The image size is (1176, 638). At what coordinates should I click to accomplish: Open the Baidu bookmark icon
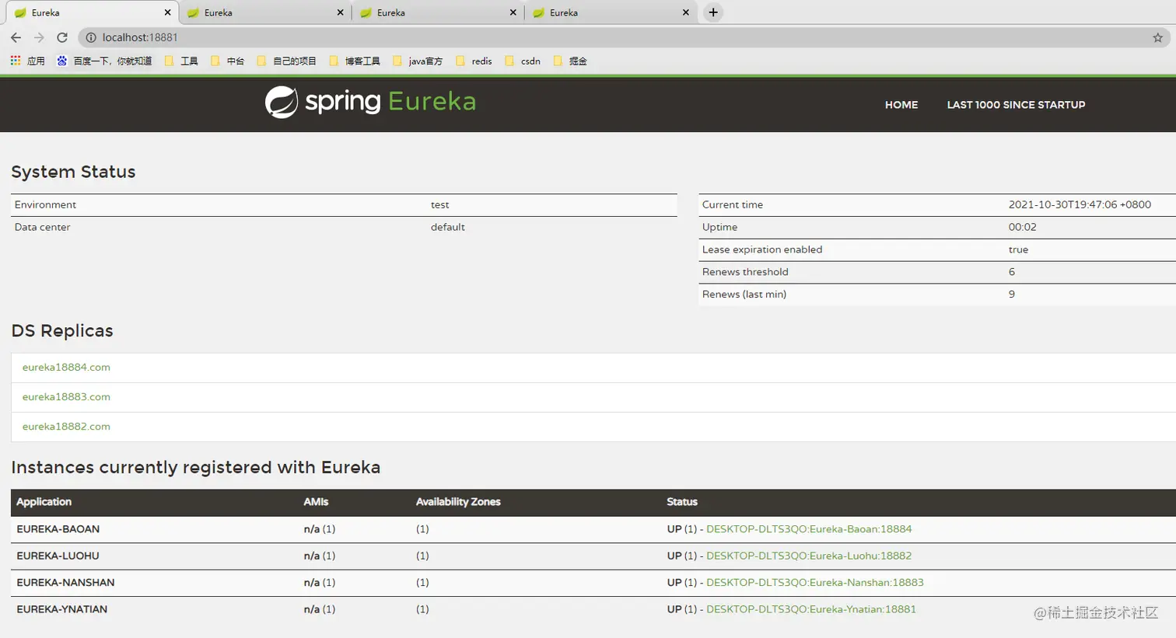tap(62, 61)
